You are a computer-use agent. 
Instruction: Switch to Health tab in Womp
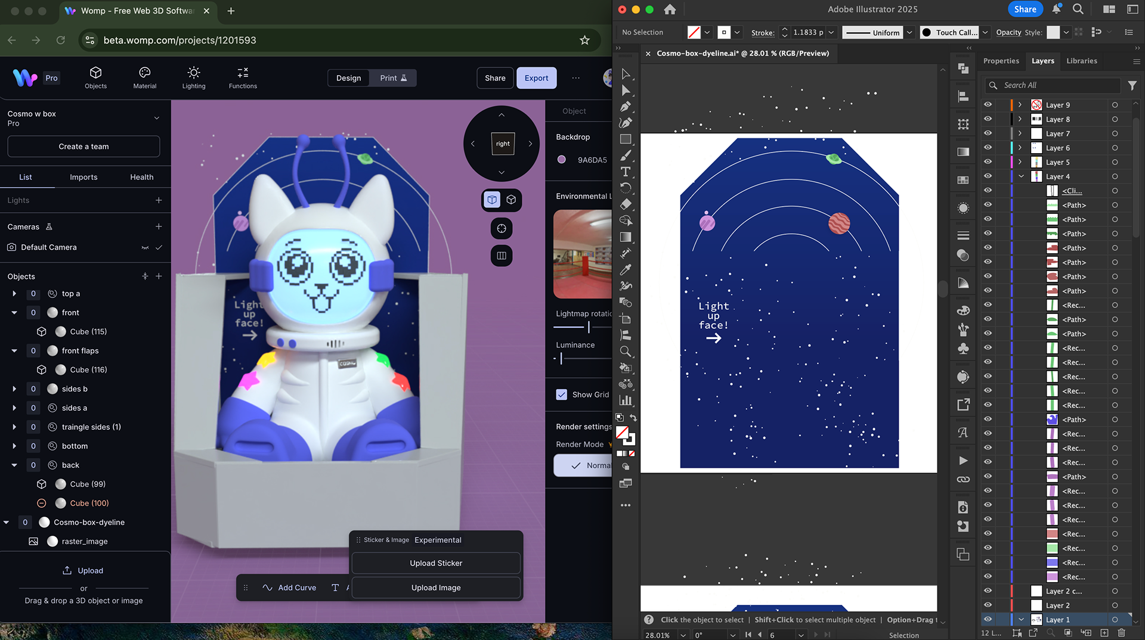pyautogui.click(x=141, y=177)
